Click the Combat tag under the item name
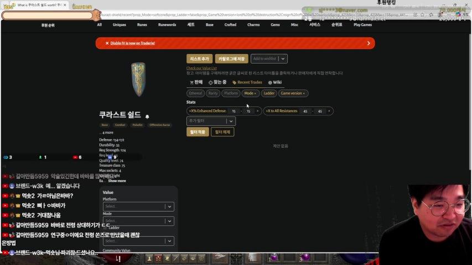Image resolution: width=472 pixels, height=265 pixels. pos(120,125)
